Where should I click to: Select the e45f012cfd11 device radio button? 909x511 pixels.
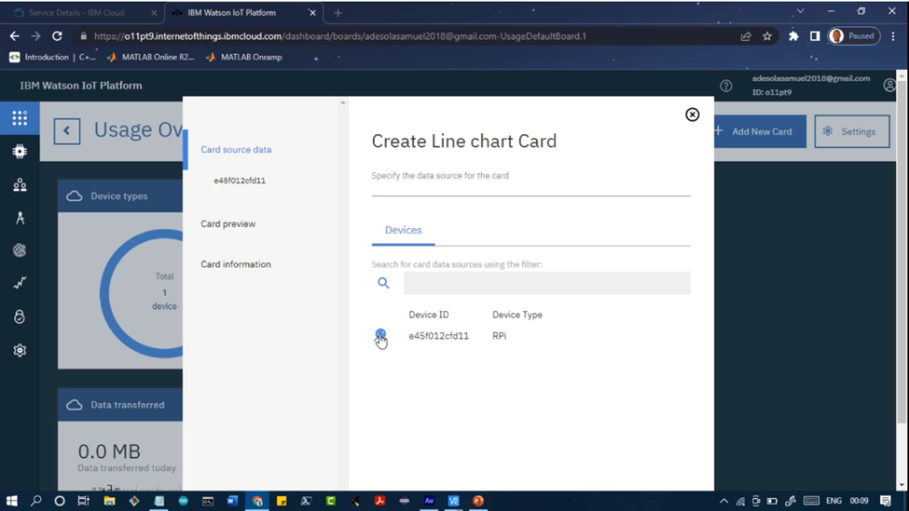[380, 334]
